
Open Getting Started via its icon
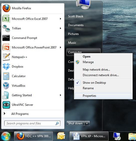[x=6, y=95]
